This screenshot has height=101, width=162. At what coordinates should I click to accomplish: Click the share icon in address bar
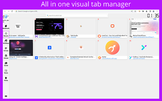(x=132, y=11)
